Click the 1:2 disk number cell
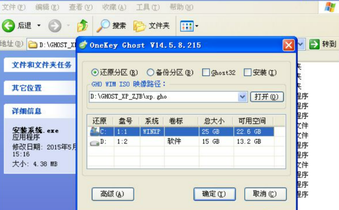The height and width of the screenshot is (210, 339). [x=127, y=141]
